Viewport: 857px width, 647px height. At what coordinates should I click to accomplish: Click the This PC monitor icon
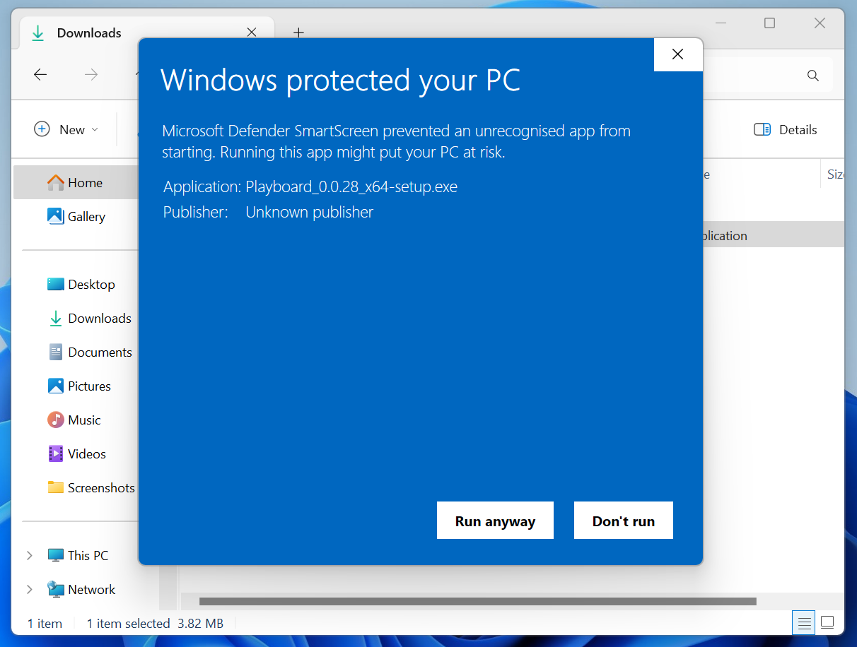click(x=56, y=556)
